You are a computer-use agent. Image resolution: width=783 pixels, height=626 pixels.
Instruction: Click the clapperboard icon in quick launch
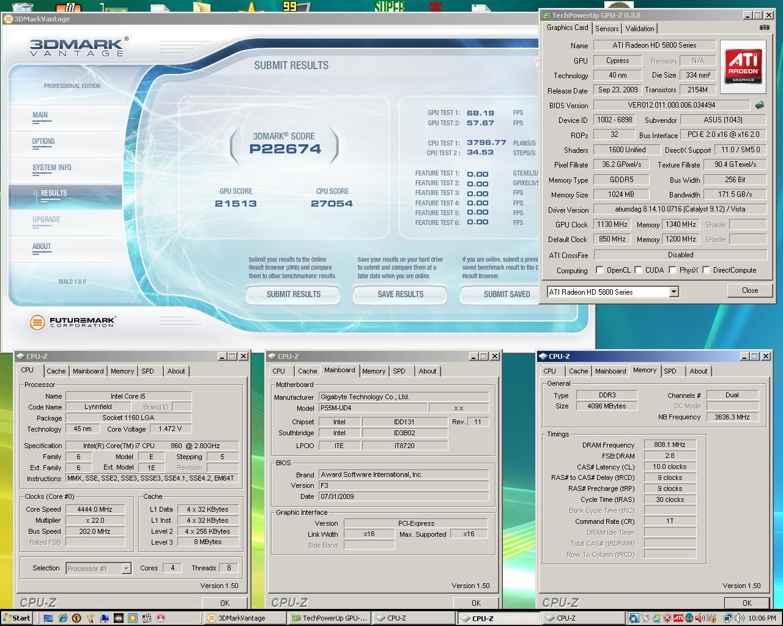(147, 619)
